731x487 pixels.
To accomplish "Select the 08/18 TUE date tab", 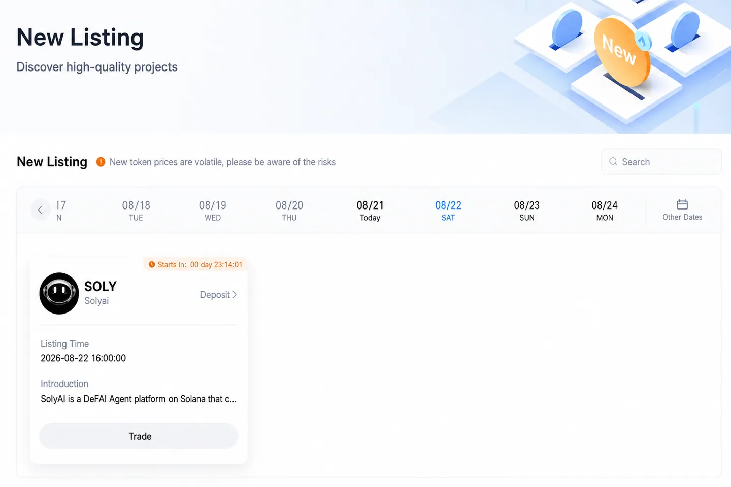I will pos(136,211).
